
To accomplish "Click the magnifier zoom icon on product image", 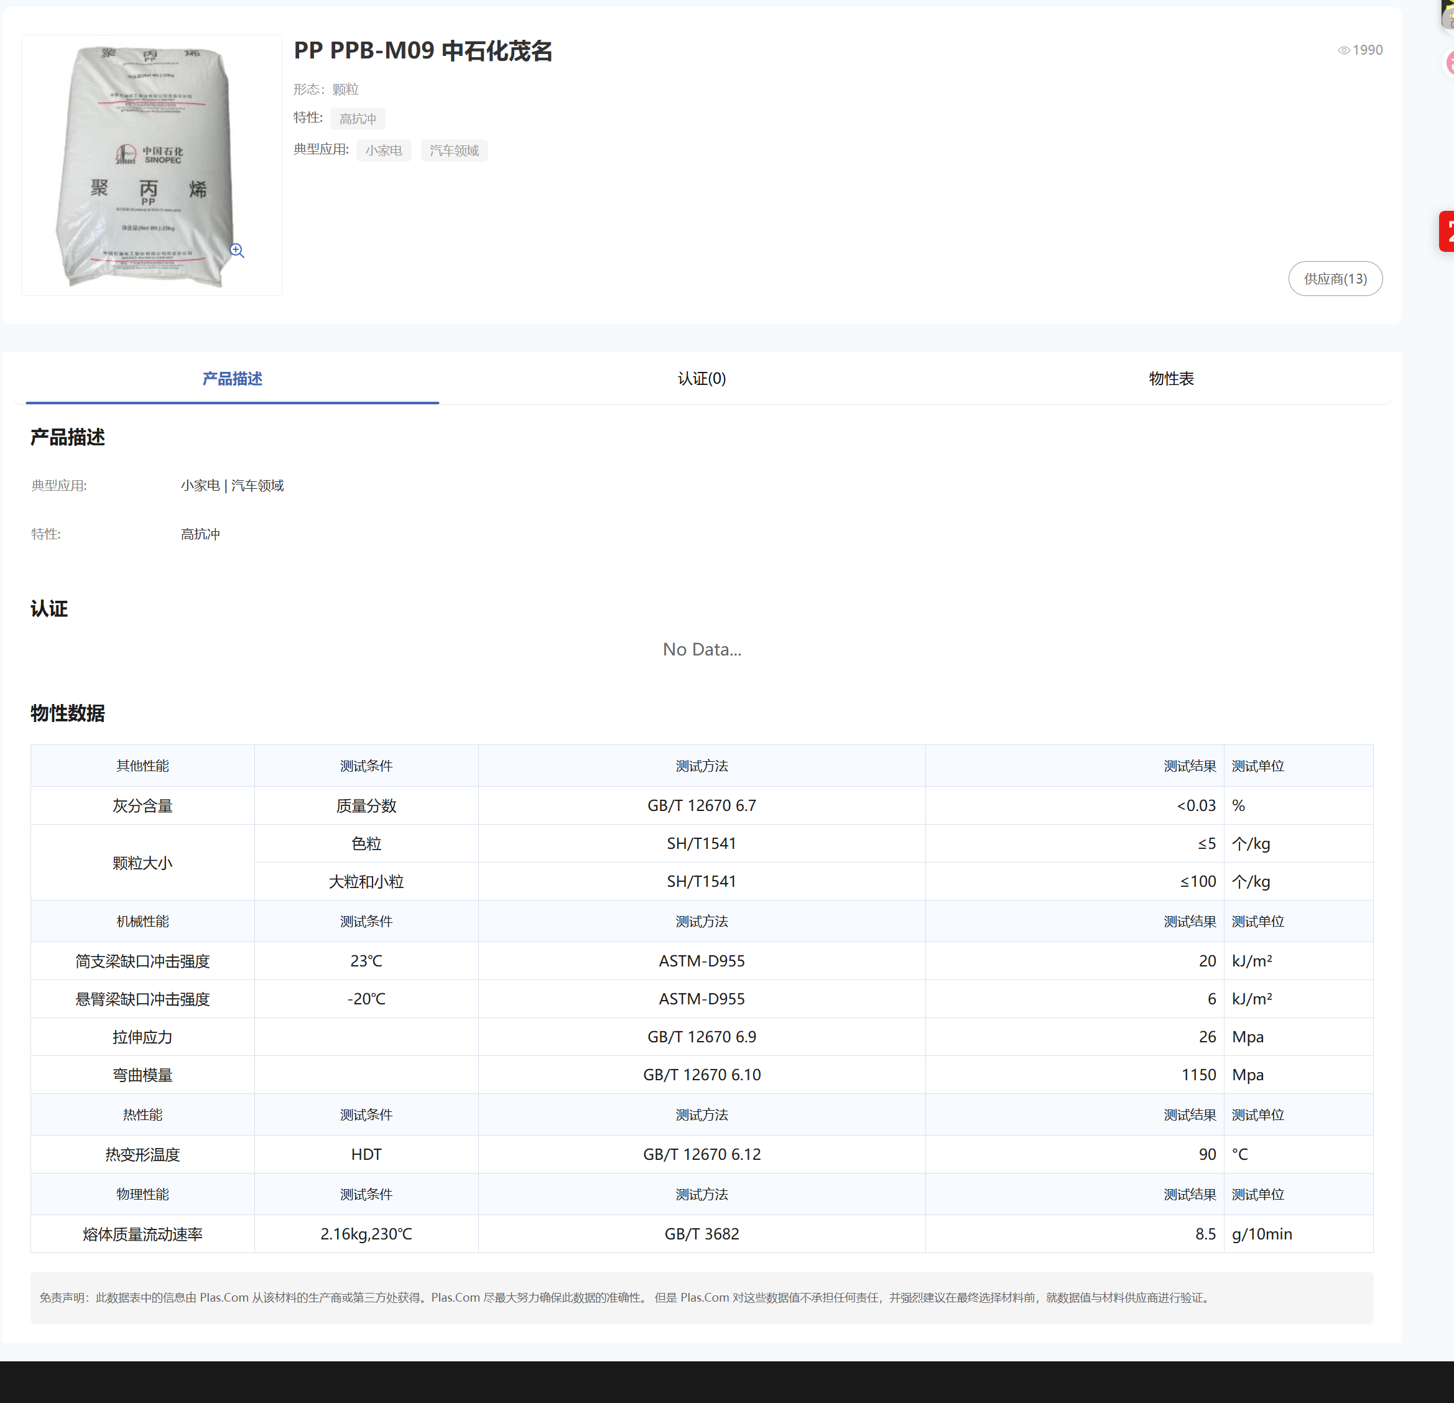I will pyautogui.click(x=237, y=251).
